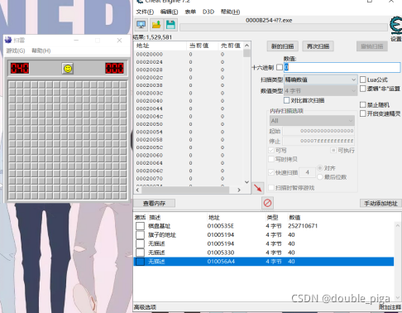Click the red arrow add-to-list icon
The height and width of the screenshot is (313, 402).
click(258, 188)
